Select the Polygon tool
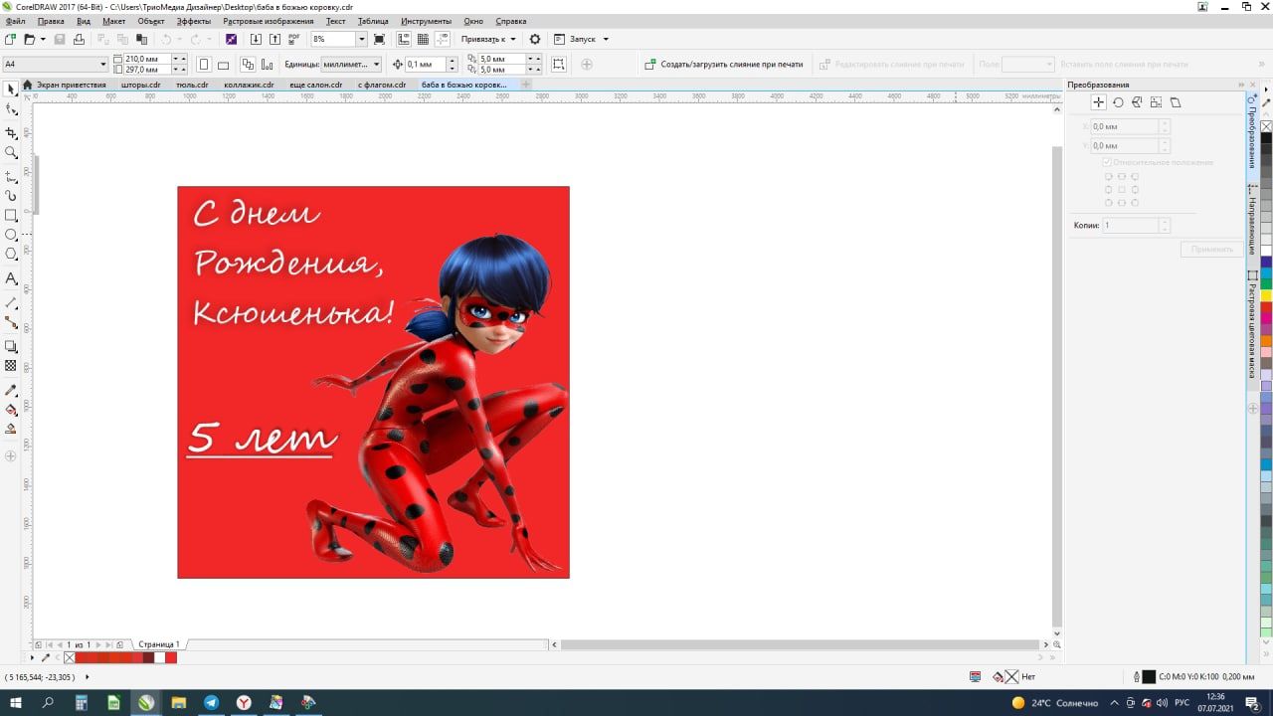The height and width of the screenshot is (716, 1273). 11,255
